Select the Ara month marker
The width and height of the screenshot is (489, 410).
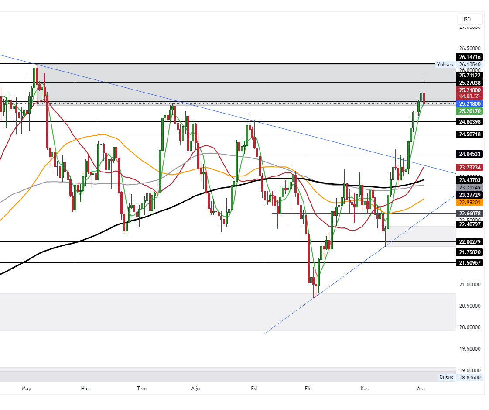(x=421, y=388)
